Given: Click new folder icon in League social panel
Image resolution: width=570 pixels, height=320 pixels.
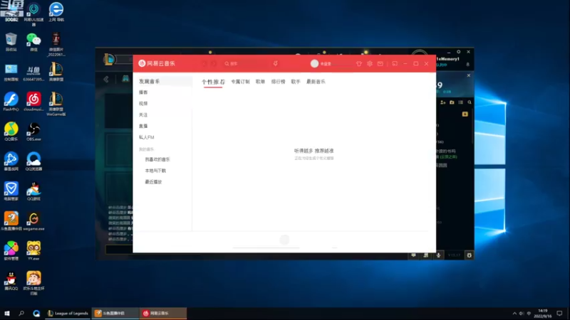Looking at the screenshot, I should pyautogui.click(x=452, y=102).
